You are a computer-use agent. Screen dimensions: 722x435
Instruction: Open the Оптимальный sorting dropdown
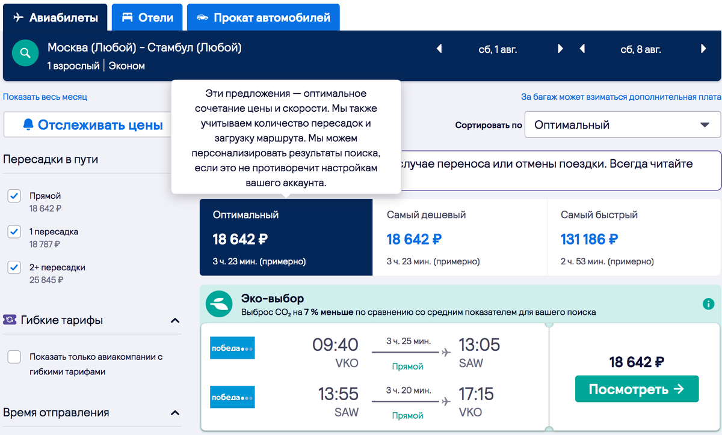click(622, 124)
